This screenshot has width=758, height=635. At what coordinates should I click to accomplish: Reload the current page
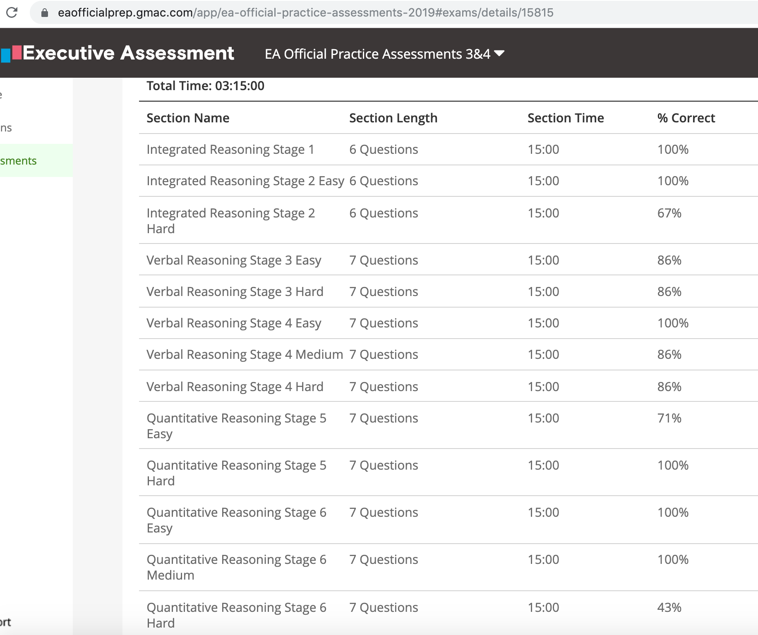[12, 12]
